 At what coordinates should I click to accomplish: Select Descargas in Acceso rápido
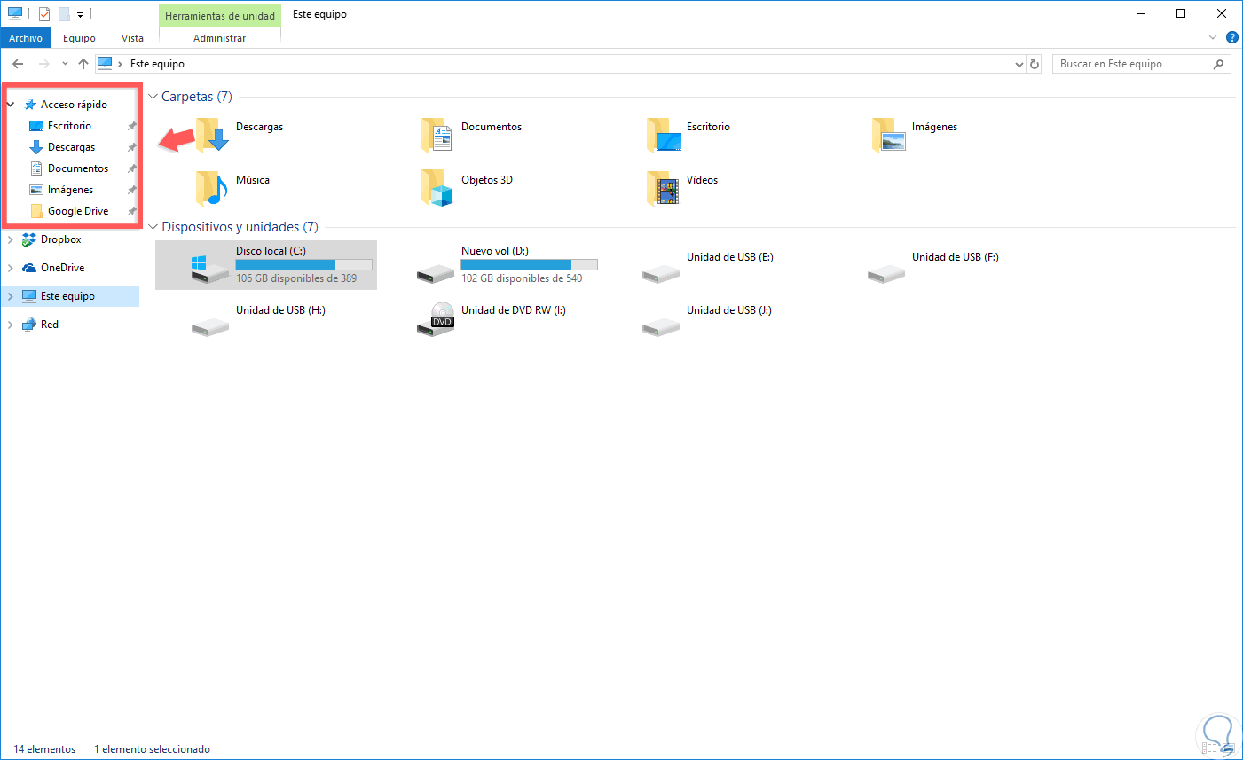pyautogui.click(x=71, y=147)
